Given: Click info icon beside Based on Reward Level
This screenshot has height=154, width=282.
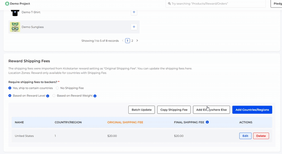Looking at the screenshot, I should (48, 96).
